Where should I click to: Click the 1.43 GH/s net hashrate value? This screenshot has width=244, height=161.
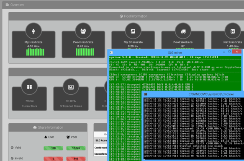coord(233,46)
